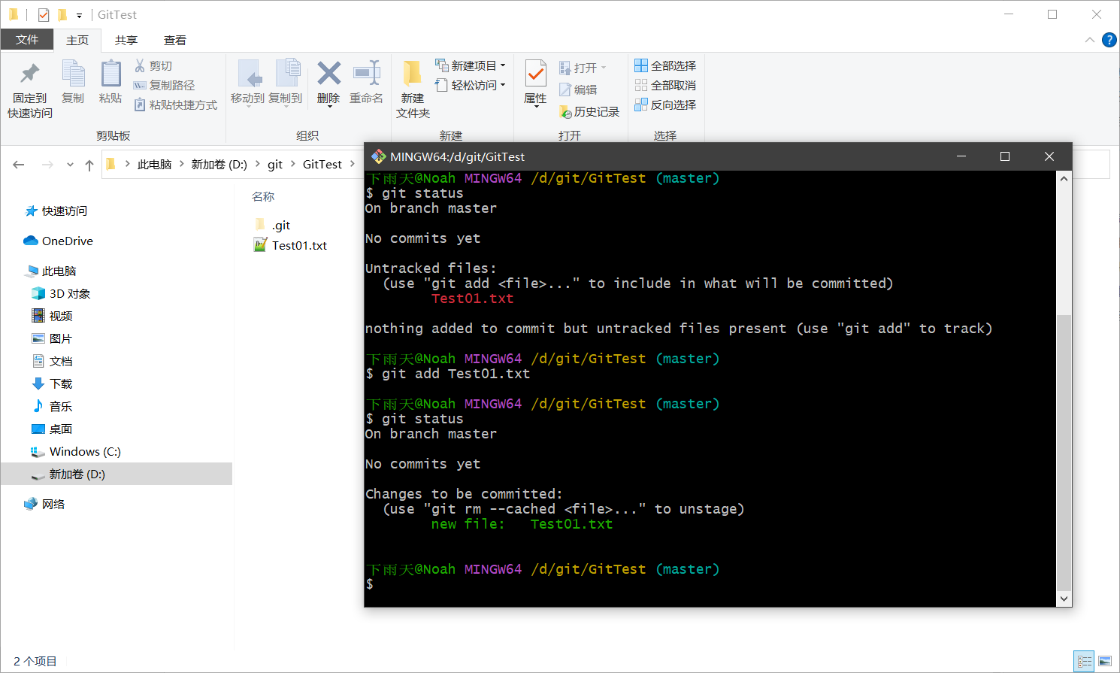Click the terminal scrollbar down arrow
The height and width of the screenshot is (673, 1120).
[1064, 599]
